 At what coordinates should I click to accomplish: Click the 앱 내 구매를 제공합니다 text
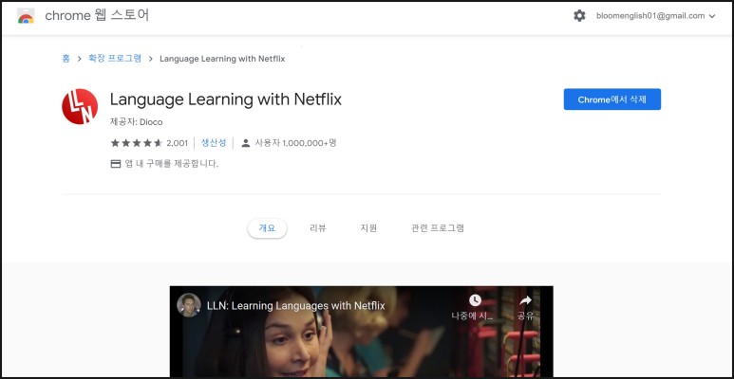click(172, 164)
